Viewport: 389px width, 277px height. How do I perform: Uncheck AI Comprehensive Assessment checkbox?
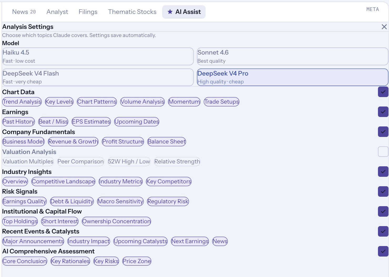click(x=383, y=251)
